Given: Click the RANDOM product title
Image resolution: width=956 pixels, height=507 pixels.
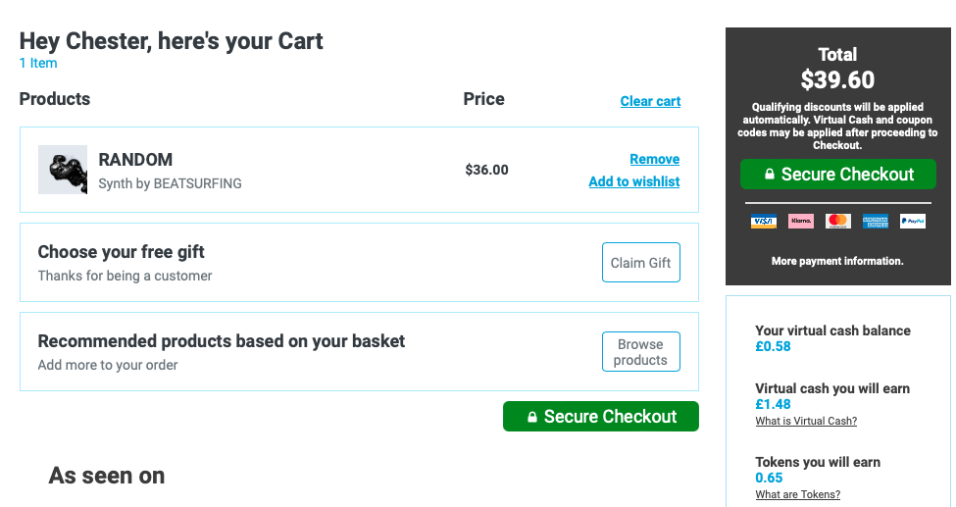Looking at the screenshot, I should point(135,160).
